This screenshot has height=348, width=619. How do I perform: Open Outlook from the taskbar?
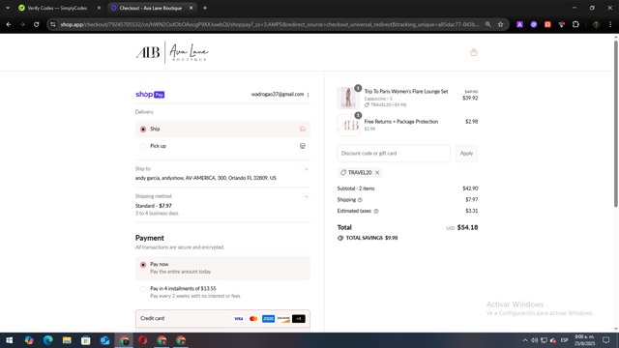click(x=104, y=340)
